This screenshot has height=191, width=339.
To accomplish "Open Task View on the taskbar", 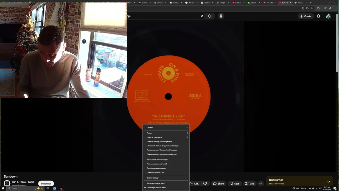I will click(x=48, y=188).
